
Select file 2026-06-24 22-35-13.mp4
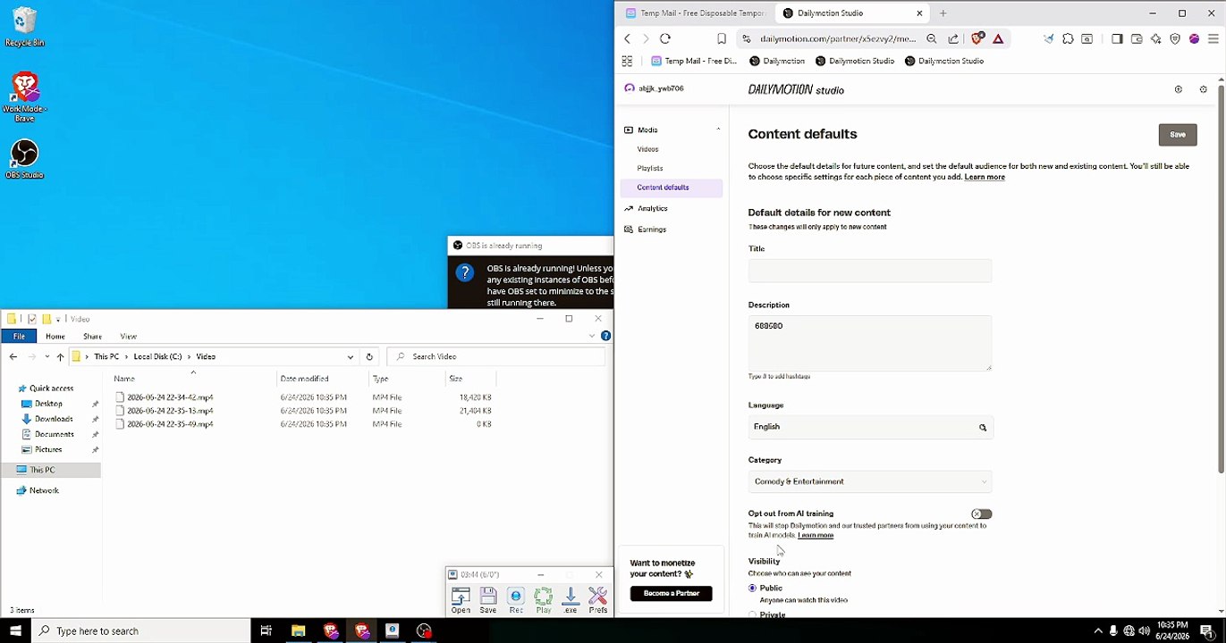pyautogui.click(x=170, y=411)
